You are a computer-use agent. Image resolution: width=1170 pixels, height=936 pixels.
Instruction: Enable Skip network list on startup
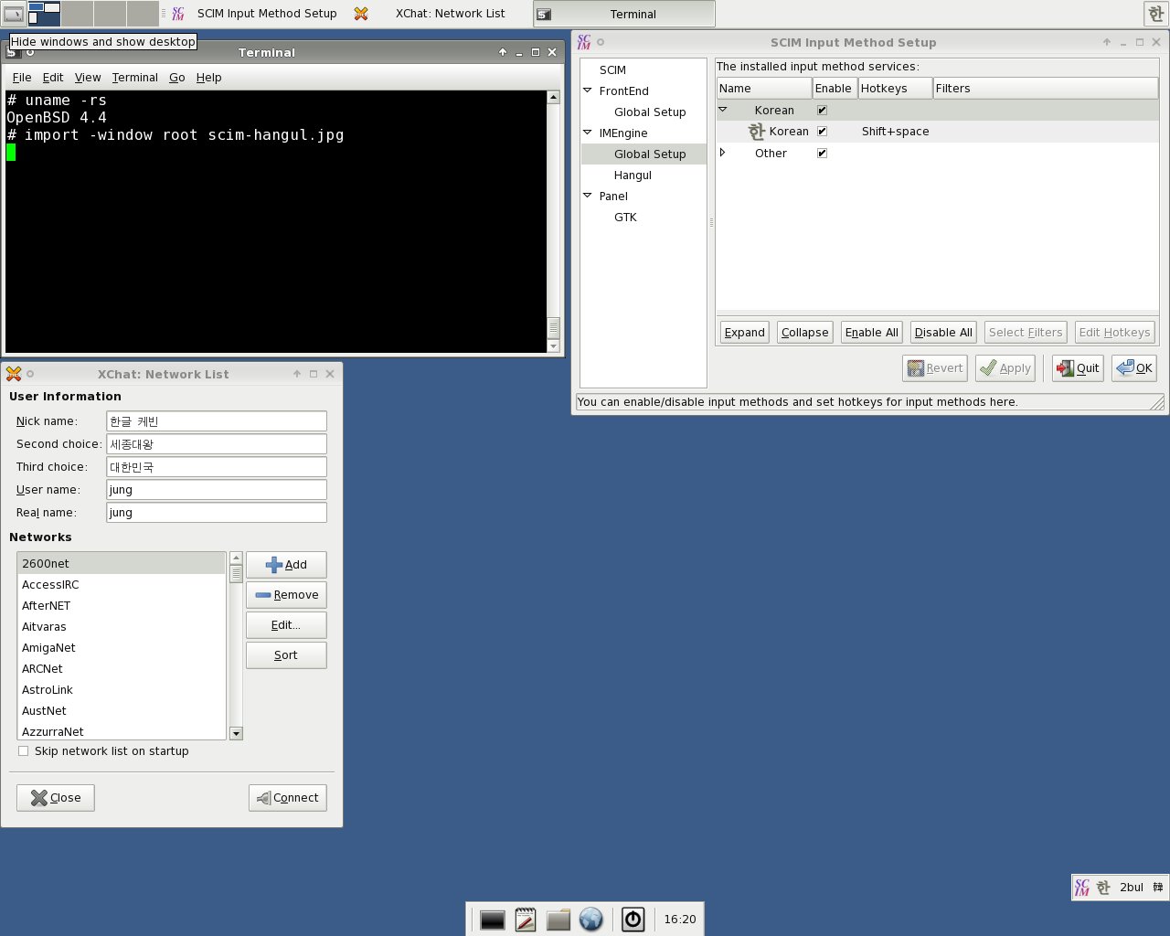coord(24,751)
